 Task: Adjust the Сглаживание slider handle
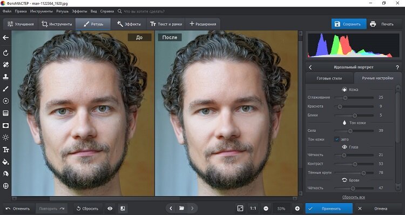(346, 98)
